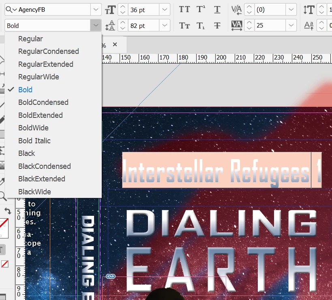Choose BlackCondensed font style
Viewport: 332px width, 300px height.
[53, 166]
